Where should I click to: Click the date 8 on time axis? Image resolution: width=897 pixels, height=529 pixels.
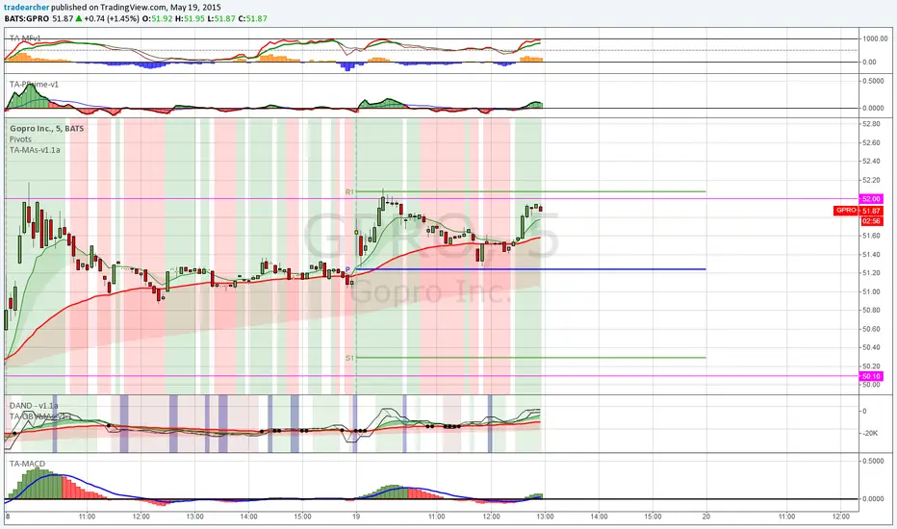pyautogui.click(x=8, y=516)
